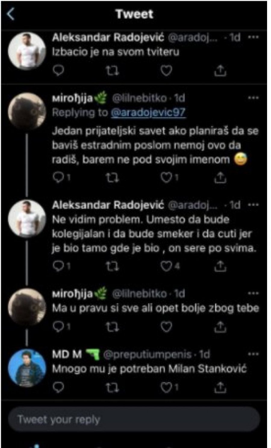Share 'Izbacio je na svom tviteru' tweet
This screenshot has width=271, height=448.
(x=220, y=70)
